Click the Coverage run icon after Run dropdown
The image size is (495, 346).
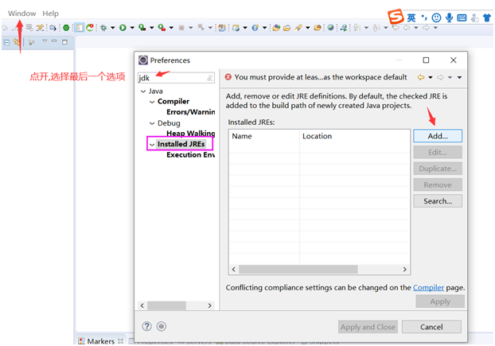tap(142, 28)
